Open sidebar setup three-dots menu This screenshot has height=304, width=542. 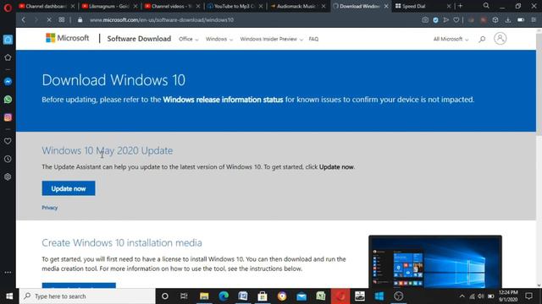[x=8, y=272]
